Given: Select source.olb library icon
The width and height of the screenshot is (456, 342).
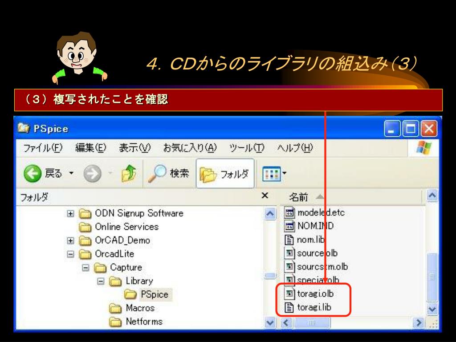Looking at the screenshot, I should point(289,253).
